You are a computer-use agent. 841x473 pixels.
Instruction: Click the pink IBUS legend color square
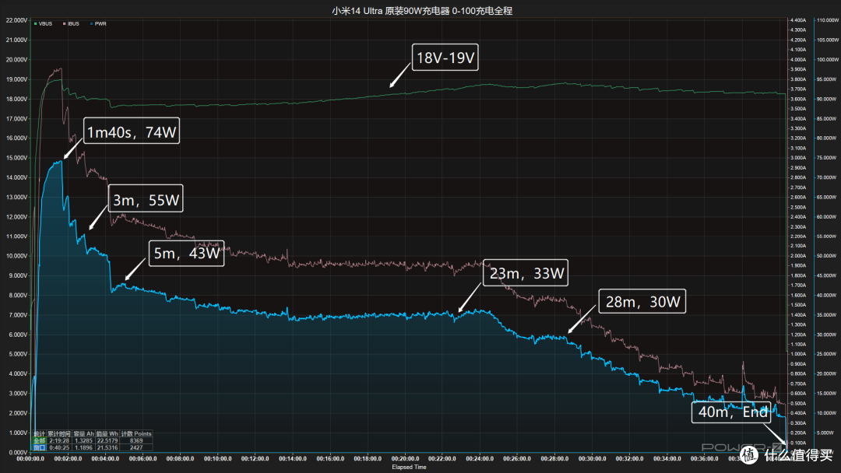click(x=65, y=23)
